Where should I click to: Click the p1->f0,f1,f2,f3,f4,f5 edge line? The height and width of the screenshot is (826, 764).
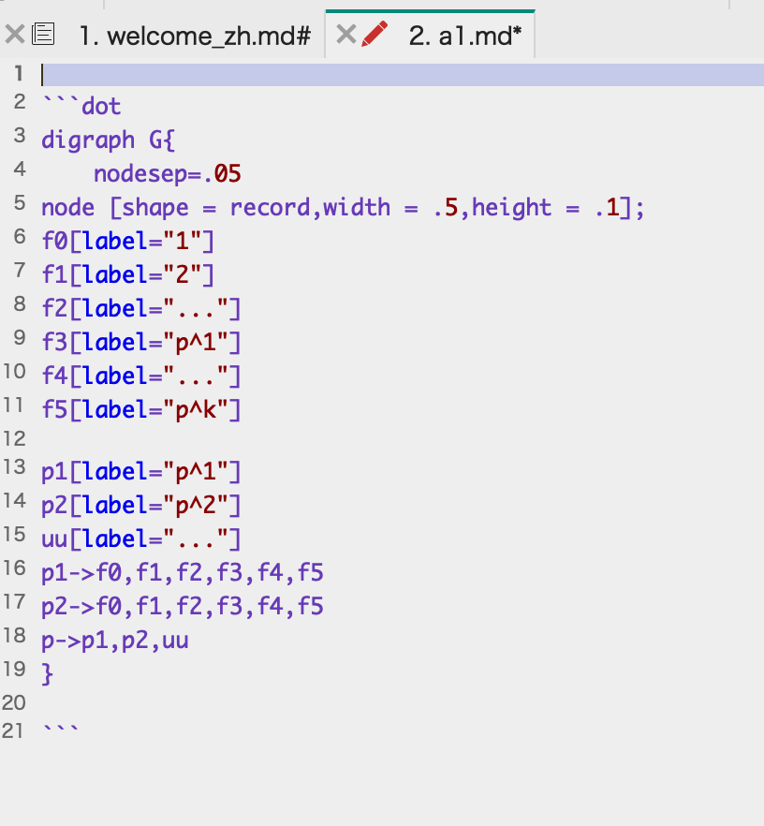point(183,571)
